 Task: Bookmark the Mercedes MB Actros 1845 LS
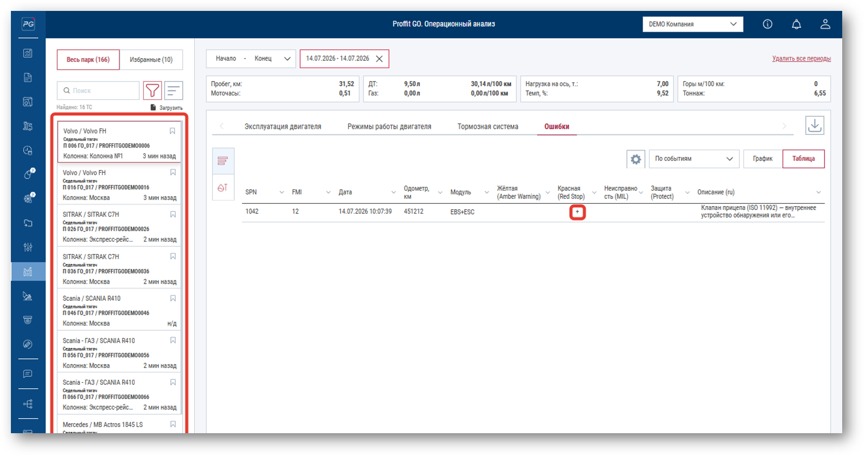coord(173,424)
